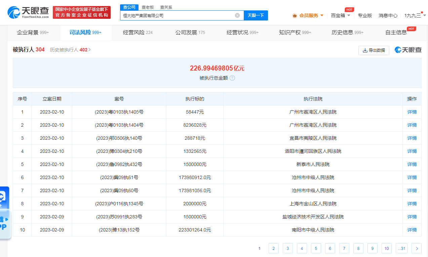Go to page 6 of results
Viewport: 428px width, 257px height.
tap(330, 248)
